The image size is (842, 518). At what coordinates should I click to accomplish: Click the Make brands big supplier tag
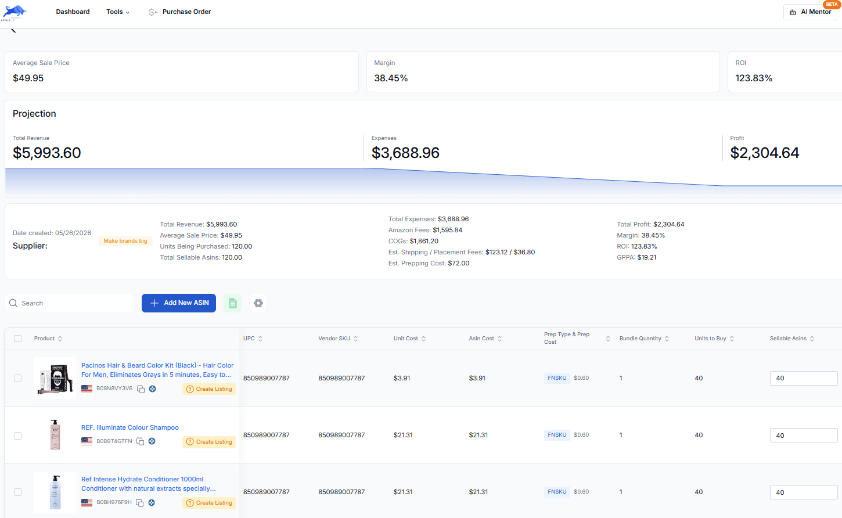125,241
